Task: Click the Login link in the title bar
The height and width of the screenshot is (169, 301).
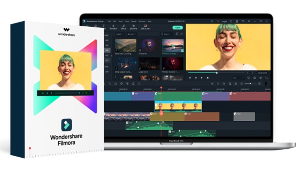Action: click(x=224, y=22)
